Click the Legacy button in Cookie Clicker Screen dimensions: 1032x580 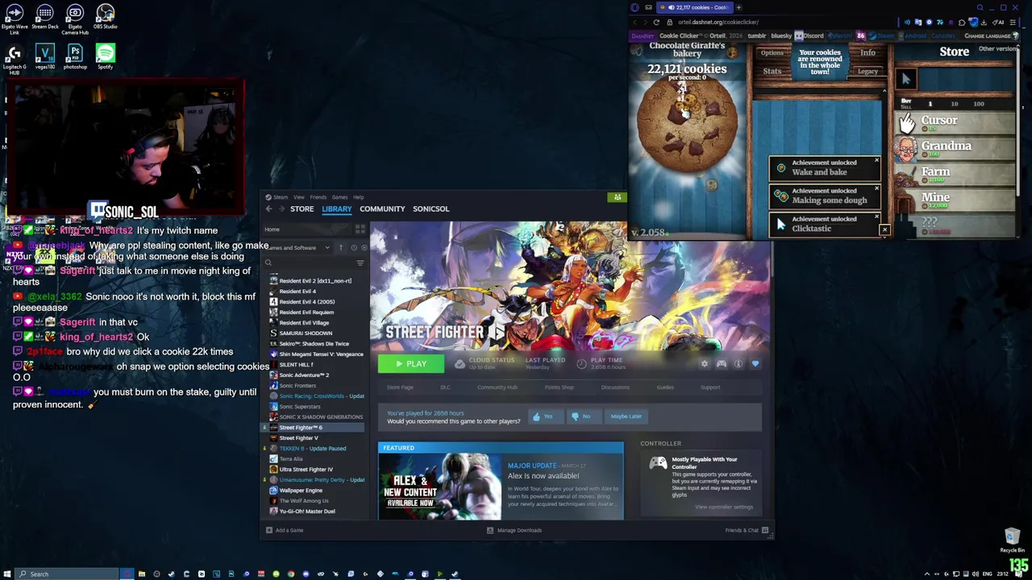tap(868, 71)
